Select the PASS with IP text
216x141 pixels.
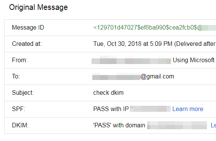[x=111, y=109]
